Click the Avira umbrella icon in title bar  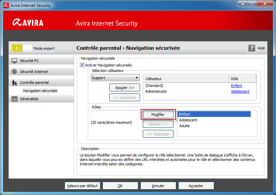pyautogui.click(x=6, y=5)
